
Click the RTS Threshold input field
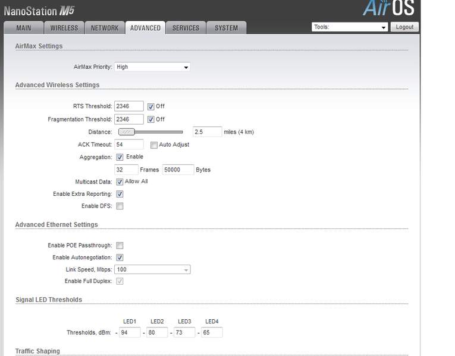129,106
